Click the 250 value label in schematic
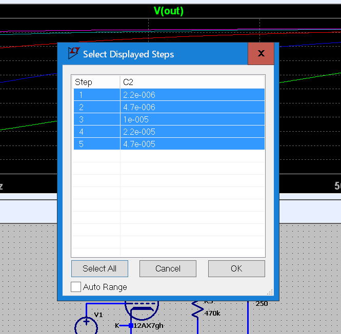341x334 pixels. pyautogui.click(x=262, y=304)
